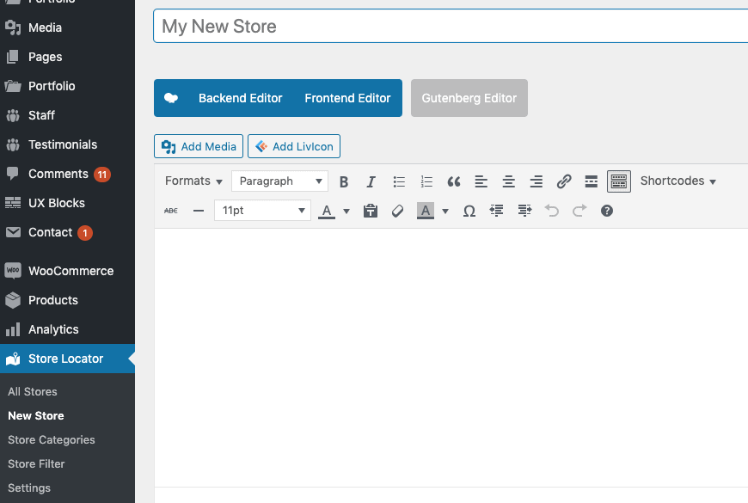
Task: Click the Add Media button
Action: pyautogui.click(x=199, y=146)
